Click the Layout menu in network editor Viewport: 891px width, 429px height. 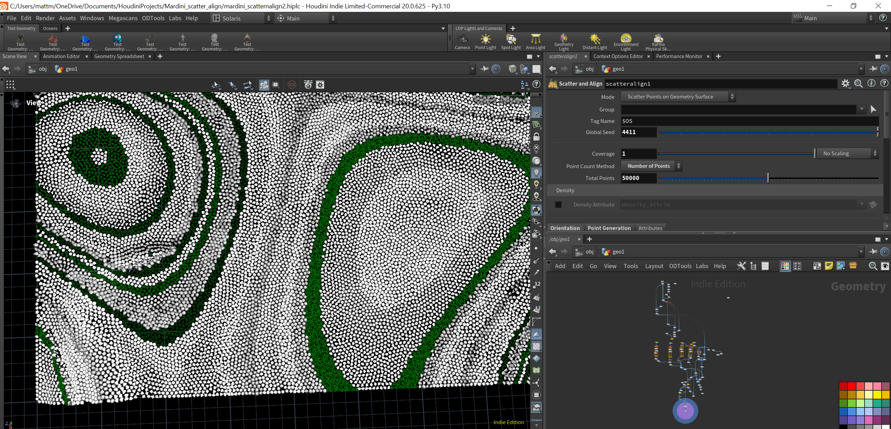coord(654,266)
